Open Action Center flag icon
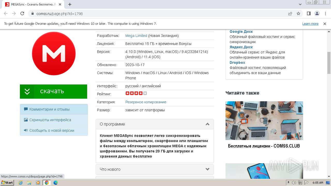The image size is (331, 186). [x=306, y=183]
